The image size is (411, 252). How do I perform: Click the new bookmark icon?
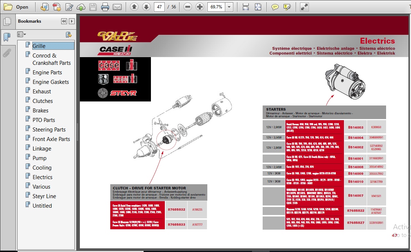[x=68, y=35]
